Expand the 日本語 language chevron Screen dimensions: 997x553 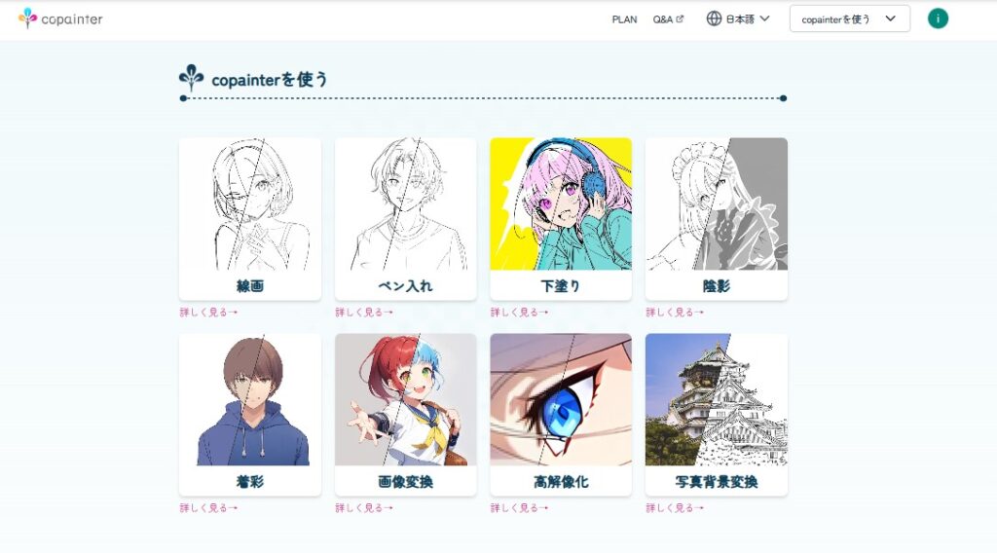[x=765, y=18]
